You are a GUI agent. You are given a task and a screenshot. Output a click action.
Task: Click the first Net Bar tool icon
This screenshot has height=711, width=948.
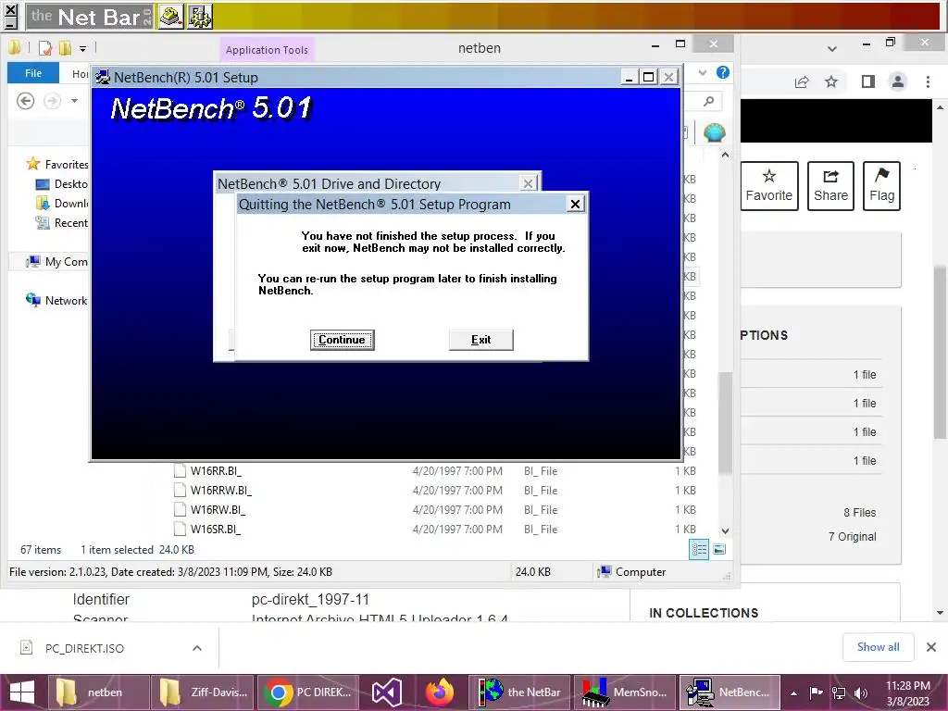[x=171, y=17]
